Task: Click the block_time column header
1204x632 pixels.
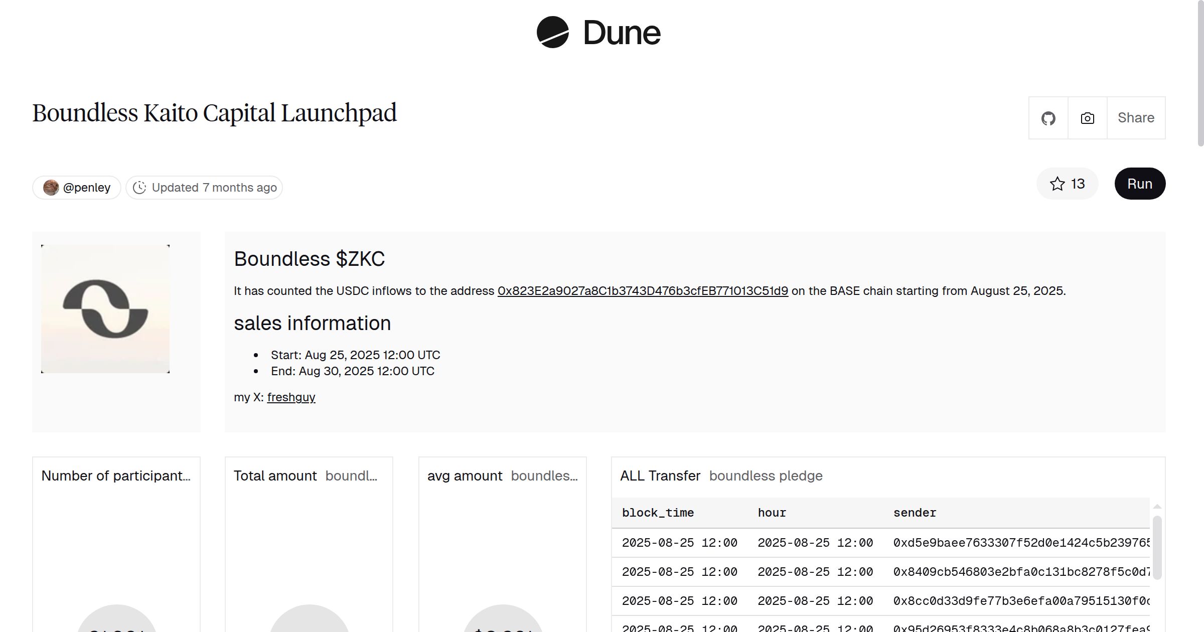Action: 658,513
